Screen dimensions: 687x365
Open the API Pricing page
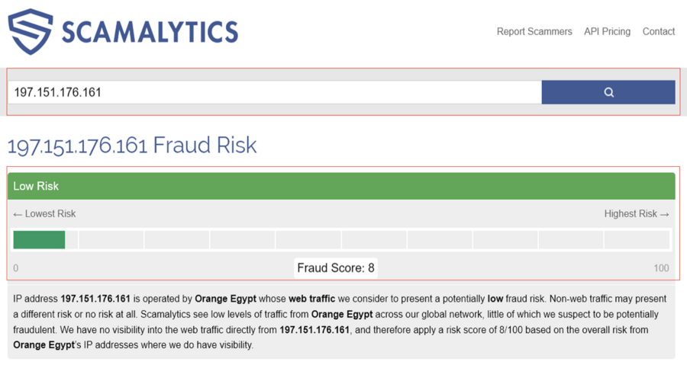point(607,31)
